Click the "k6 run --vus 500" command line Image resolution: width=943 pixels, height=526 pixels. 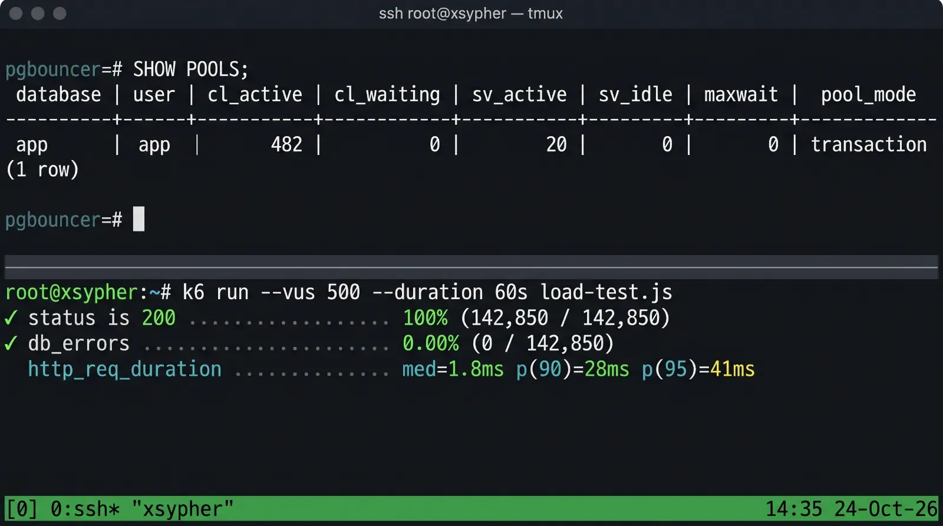427,292
